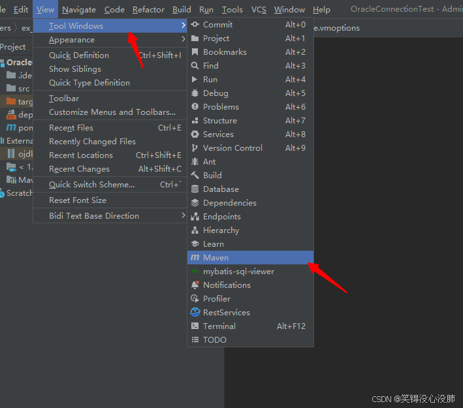Screen dimensions: 463x408
Task: Expand the Appearance submenu arrow
Action: (x=184, y=39)
